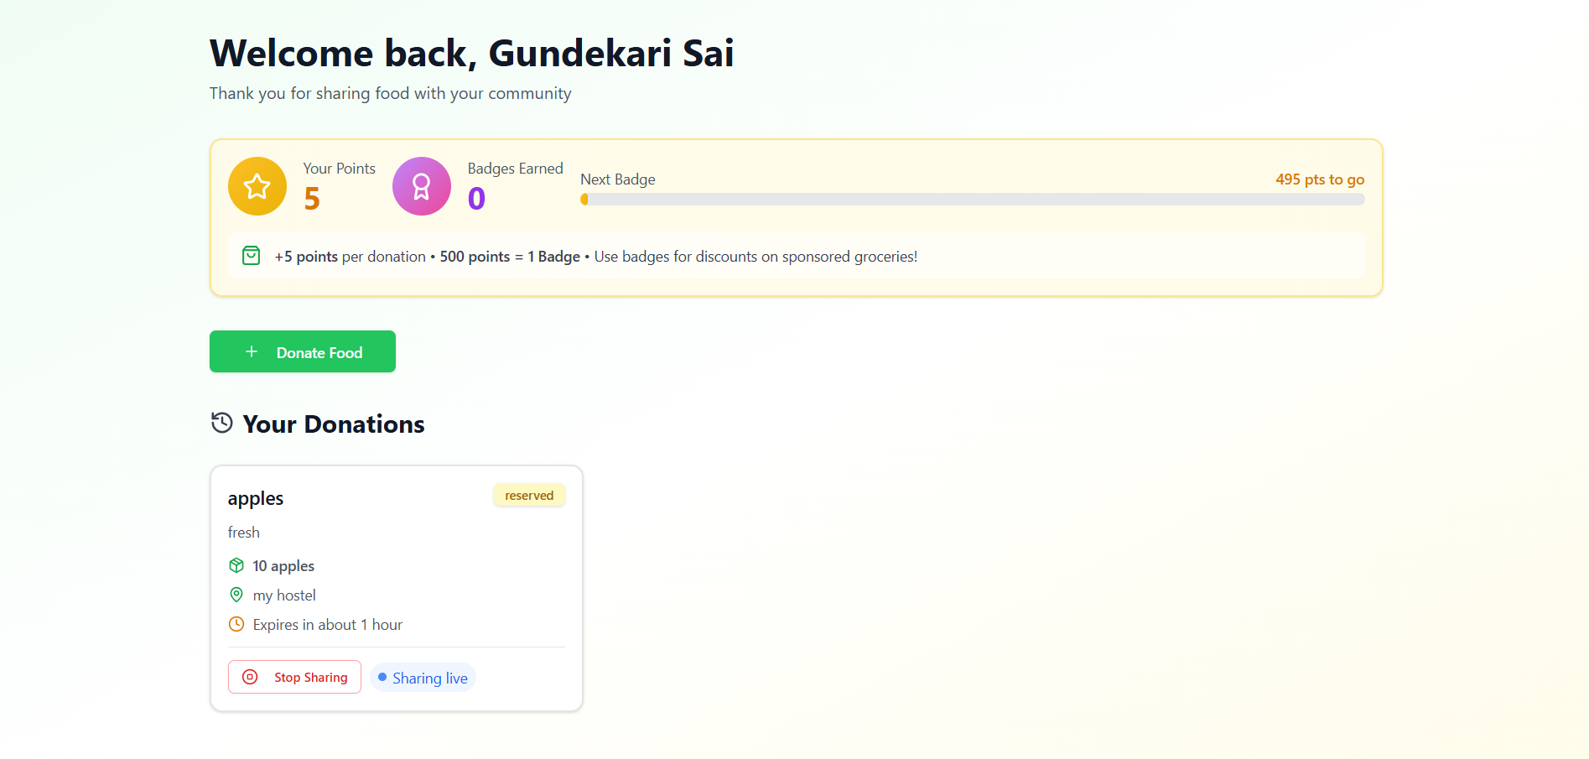Open the Your Donations section heading
This screenshot has height=759, width=1589.
click(333, 424)
